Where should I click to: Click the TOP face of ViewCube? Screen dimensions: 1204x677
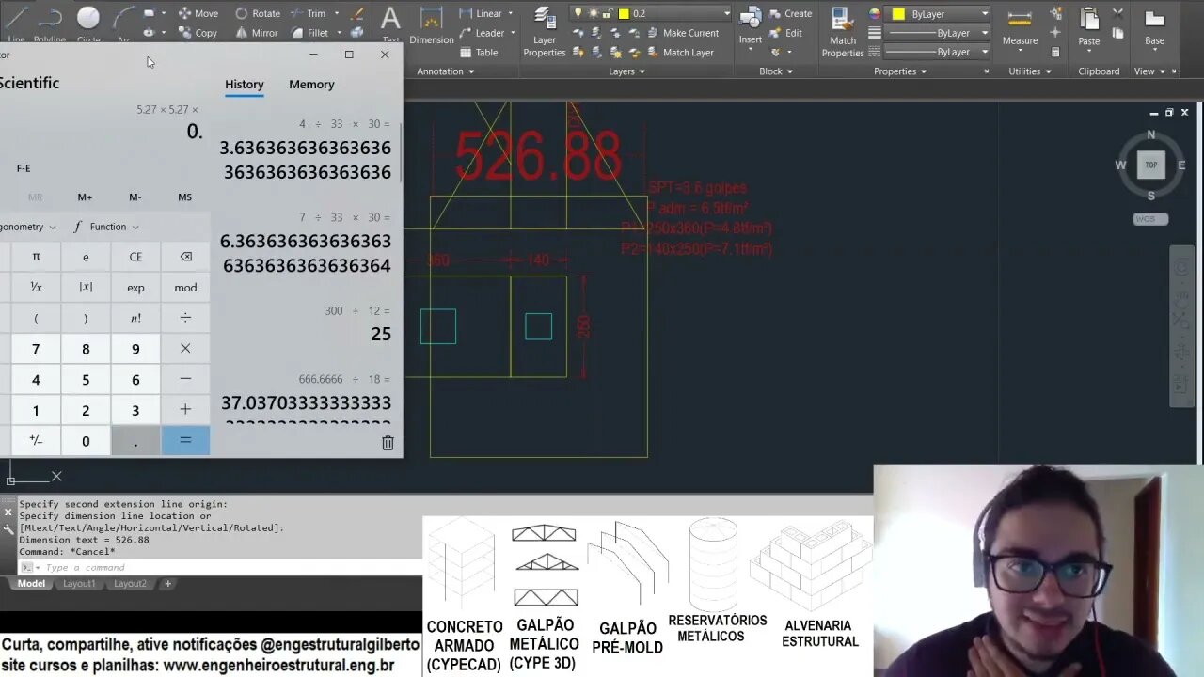pos(1150,165)
